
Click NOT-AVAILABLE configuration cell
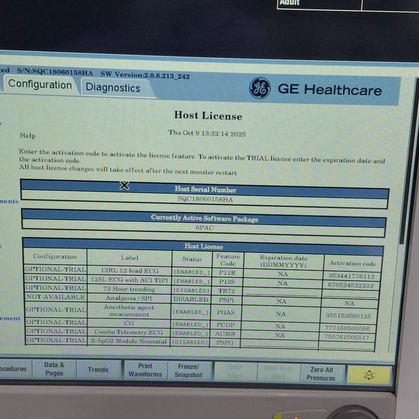(x=56, y=297)
